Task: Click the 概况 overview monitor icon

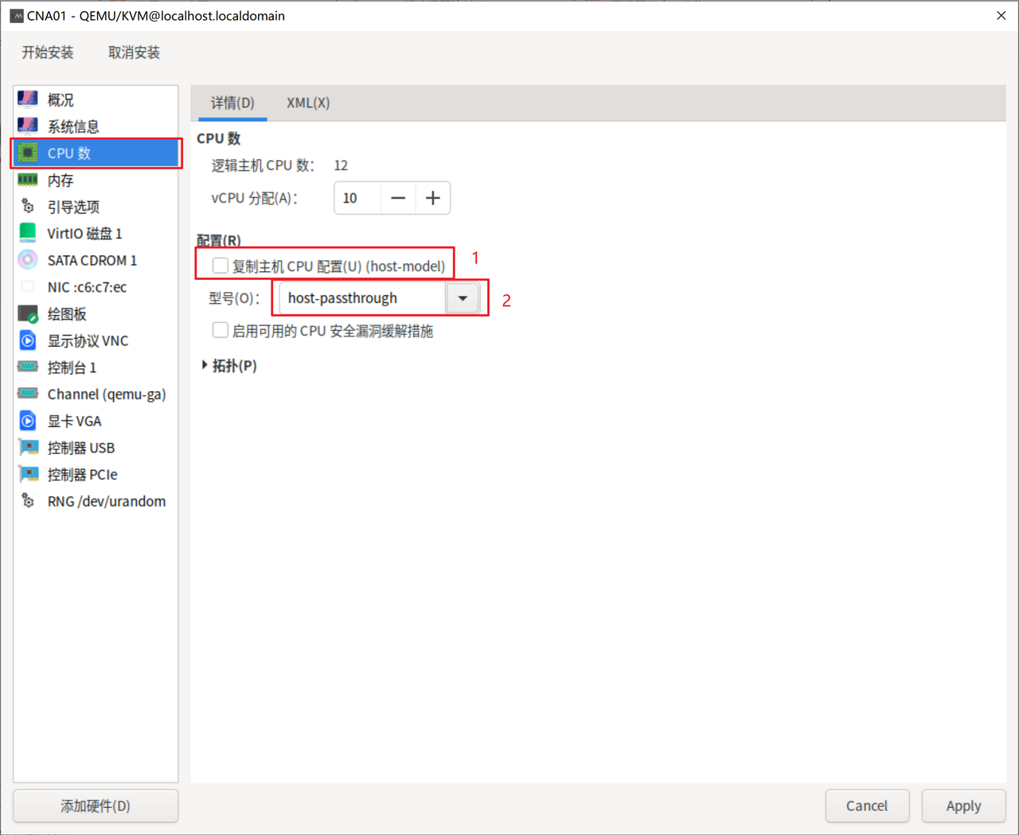Action: coord(28,99)
